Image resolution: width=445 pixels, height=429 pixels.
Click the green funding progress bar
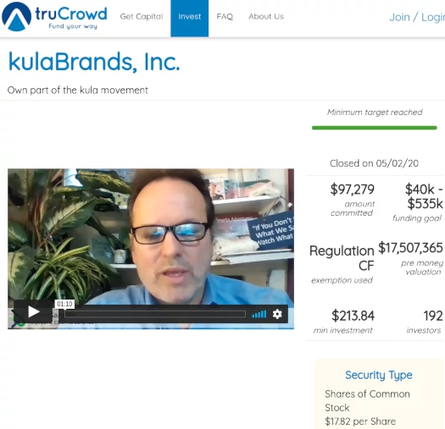374,128
